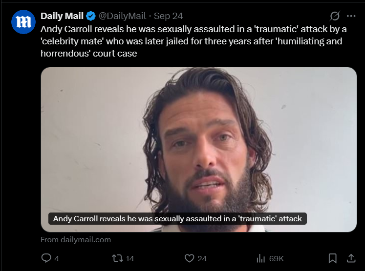Open the three-dot more options menu
The height and width of the screenshot is (271, 365).
pyautogui.click(x=351, y=16)
